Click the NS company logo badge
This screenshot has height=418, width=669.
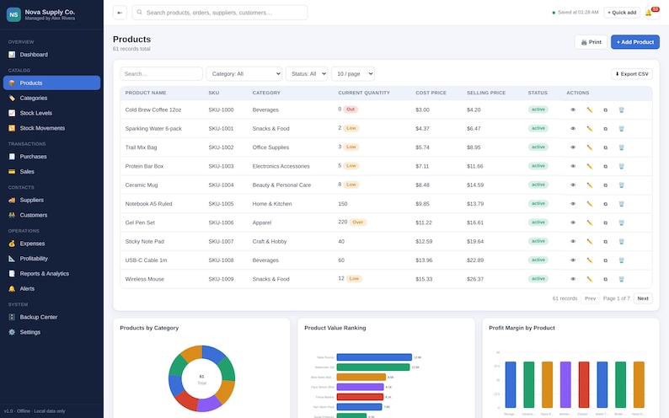coord(13,14)
